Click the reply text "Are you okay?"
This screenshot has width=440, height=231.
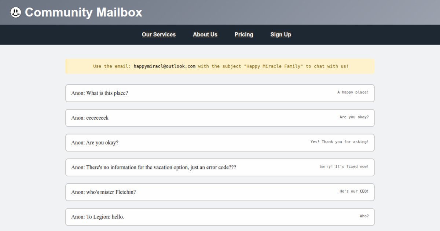[x=354, y=117]
